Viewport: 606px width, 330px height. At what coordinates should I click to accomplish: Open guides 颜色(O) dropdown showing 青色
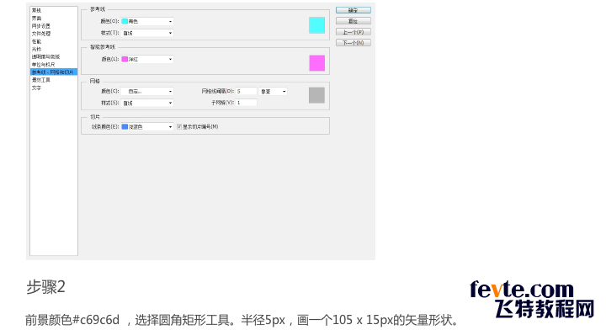click(x=146, y=22)
